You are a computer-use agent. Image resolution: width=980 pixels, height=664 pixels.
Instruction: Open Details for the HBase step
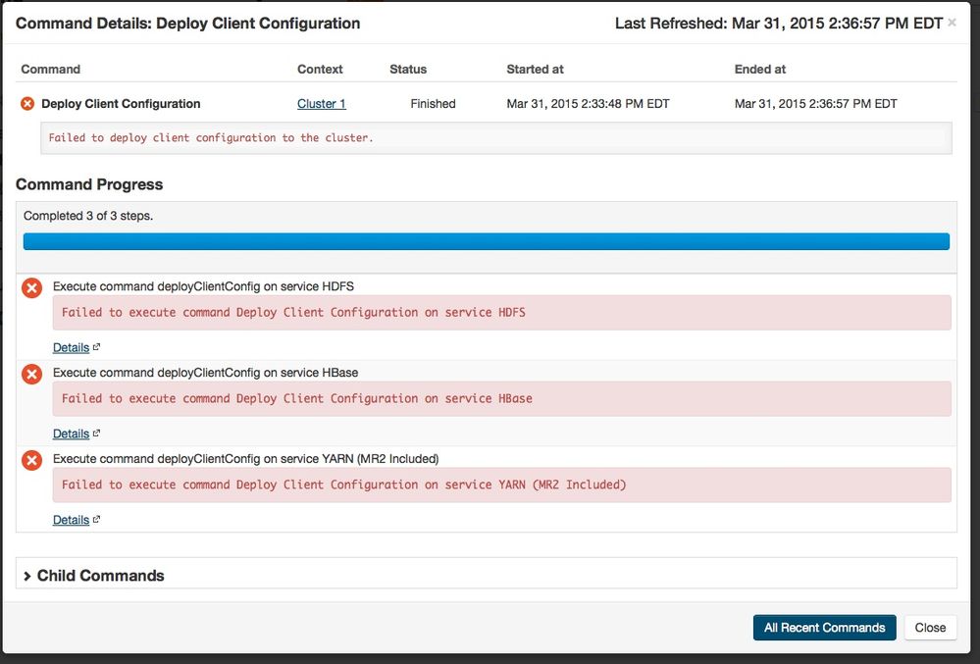pos(71,434)
